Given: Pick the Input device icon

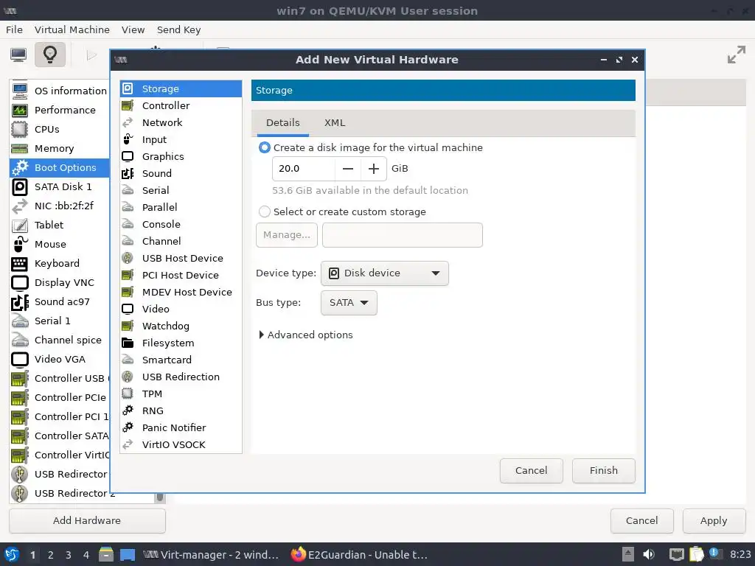Looking at the screenshot, I should (x=128, y=139).
